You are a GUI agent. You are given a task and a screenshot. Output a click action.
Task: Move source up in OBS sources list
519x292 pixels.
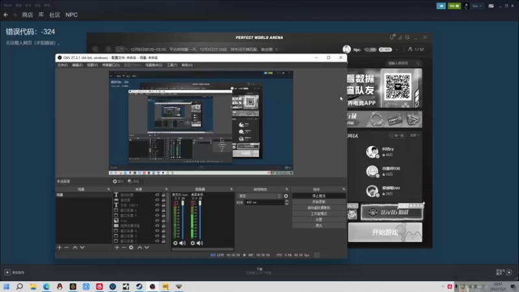[x=139, y=247]
